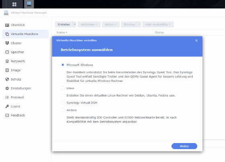Select Virtual Machine Manager taskbar icon

coord(29,4)
